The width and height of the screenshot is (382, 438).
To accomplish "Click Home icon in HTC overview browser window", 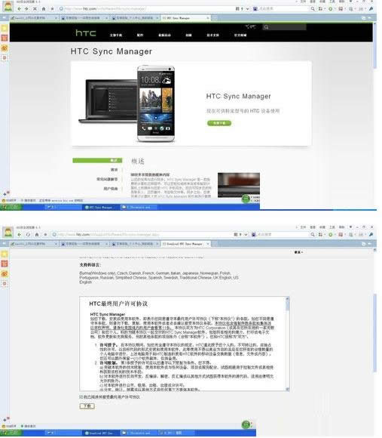I will click(44, 9).
